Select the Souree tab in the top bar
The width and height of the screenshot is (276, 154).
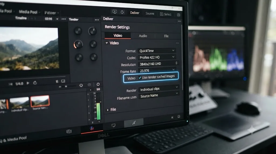tap(150, 13)
